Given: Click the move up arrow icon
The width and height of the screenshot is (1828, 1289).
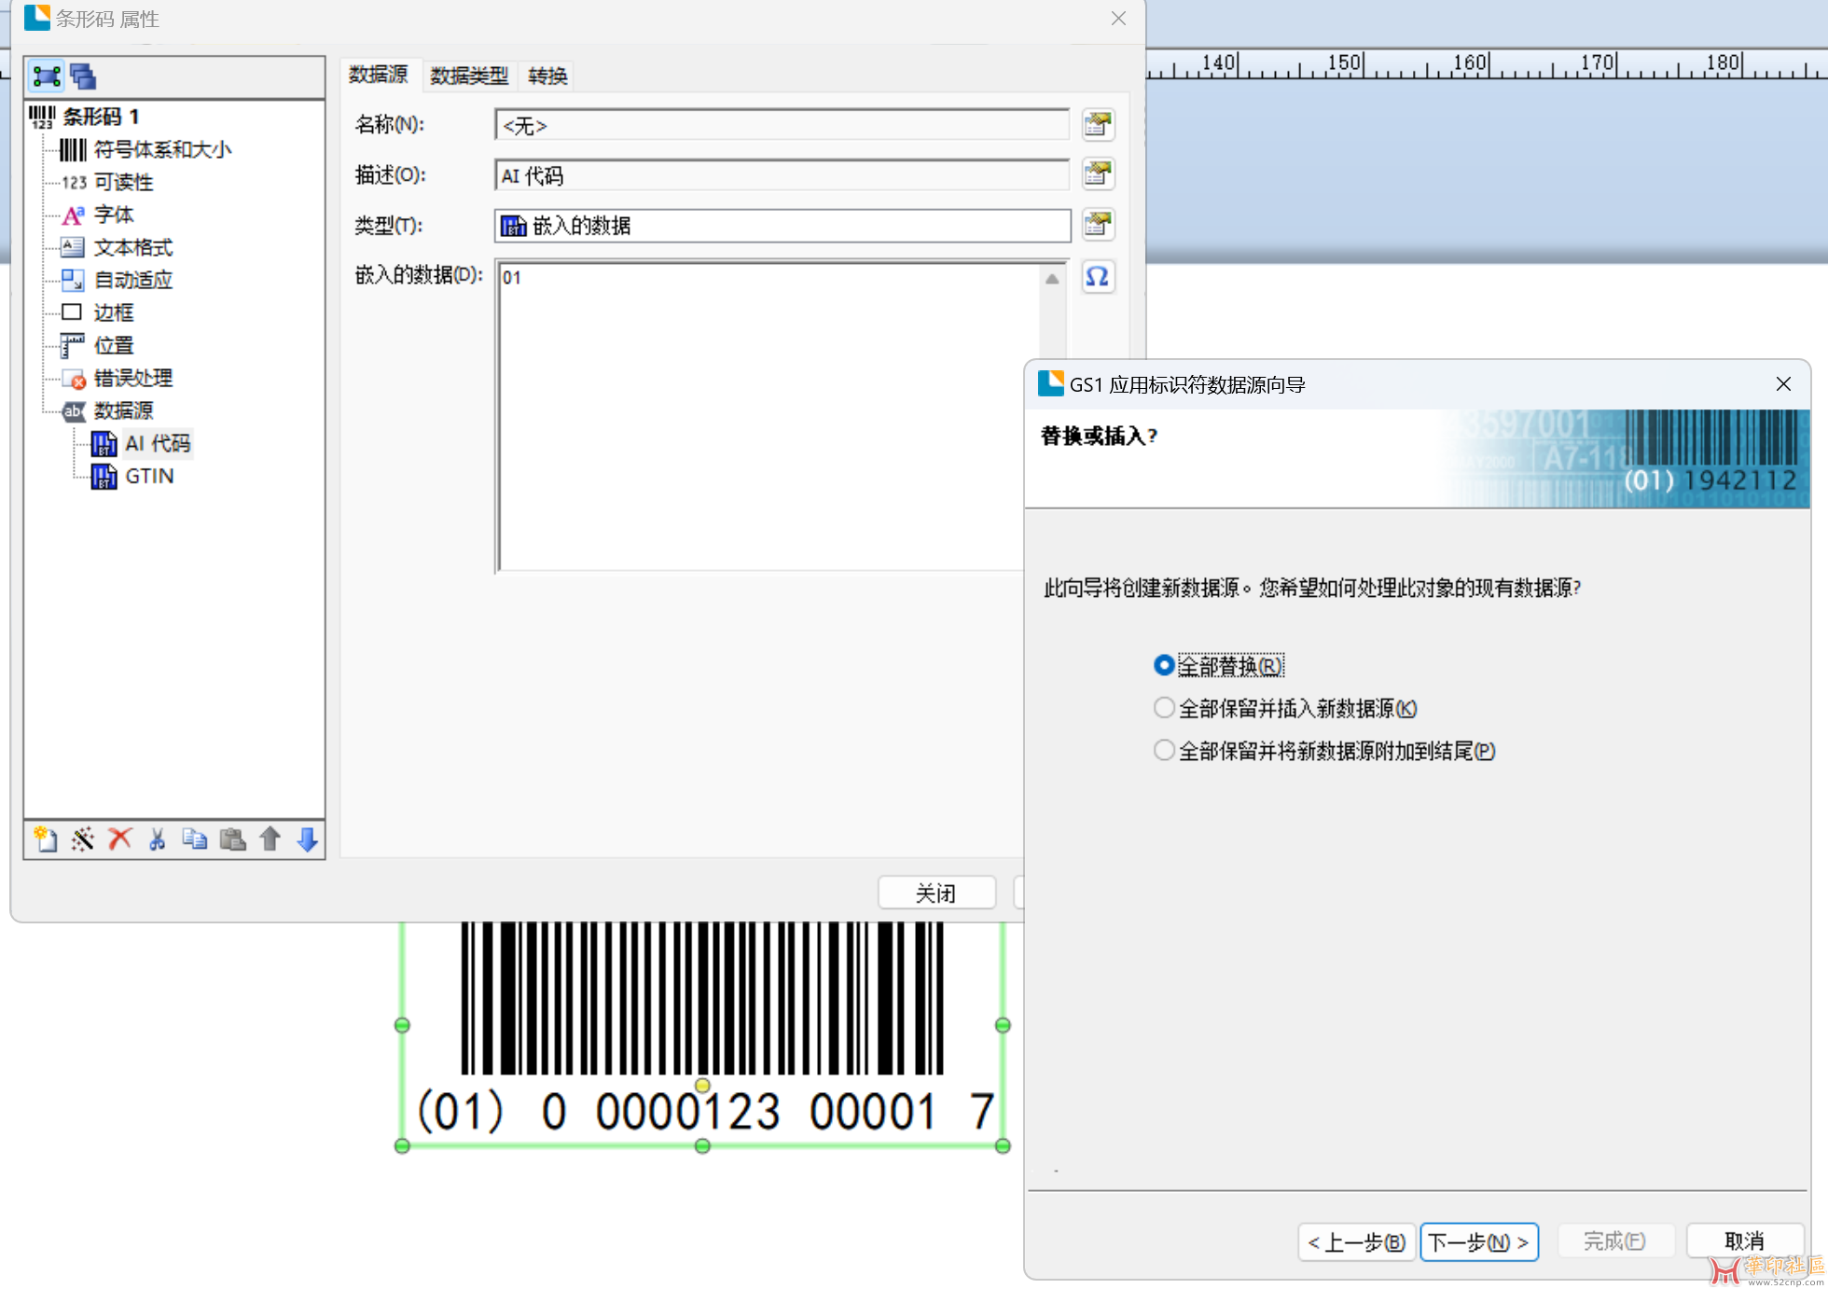Looking at the screenshot, I should click(270, 839).
